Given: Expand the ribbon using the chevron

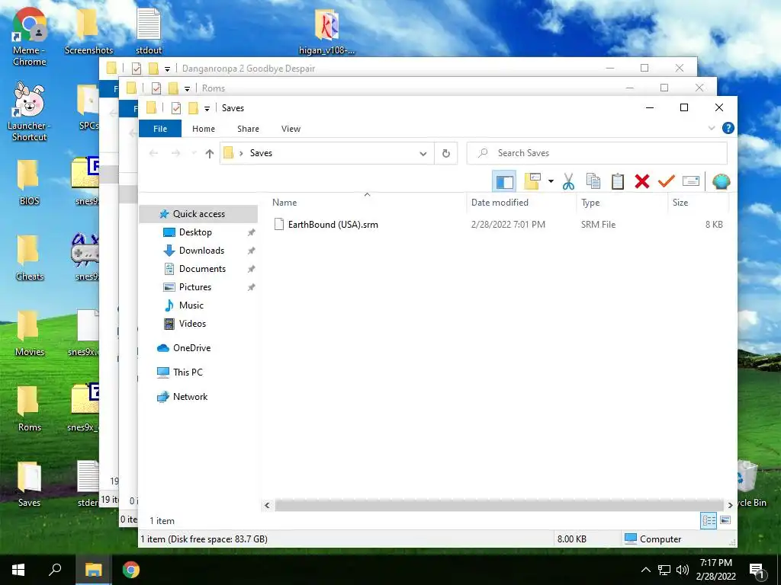Looking at the screenshot, I should (x=712, y=128).
